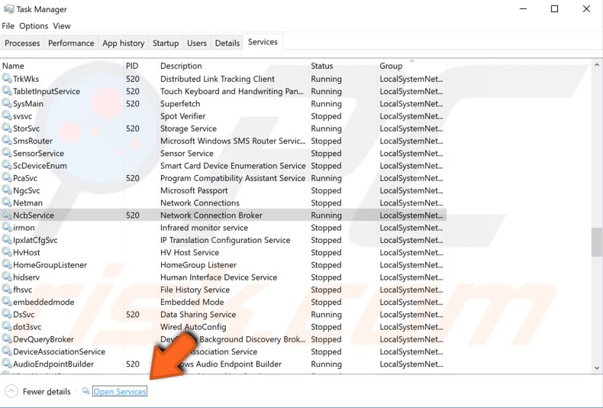Select Wired AutoConfig description cell
Viewport: 603px width, 408px height.
(x=193, y=327)
